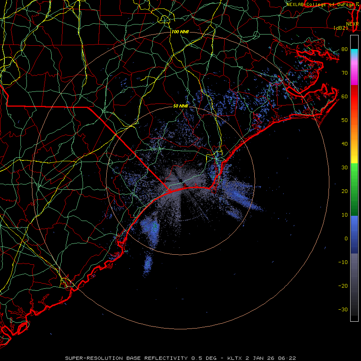Click the blue band of the color bar
The height and width of the screenshot is (361, 361).
354,234
